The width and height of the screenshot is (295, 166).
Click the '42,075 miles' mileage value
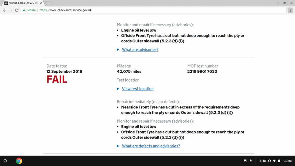(x=129, y=71)
